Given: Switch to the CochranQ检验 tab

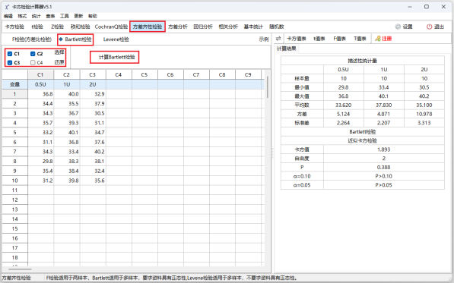Looking at the screenshot, I should (111, 27).
